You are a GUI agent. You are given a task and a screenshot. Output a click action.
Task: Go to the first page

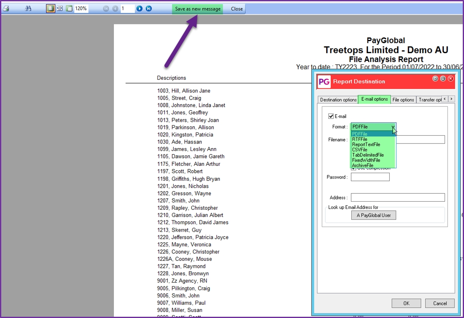[x=106, y=9]
